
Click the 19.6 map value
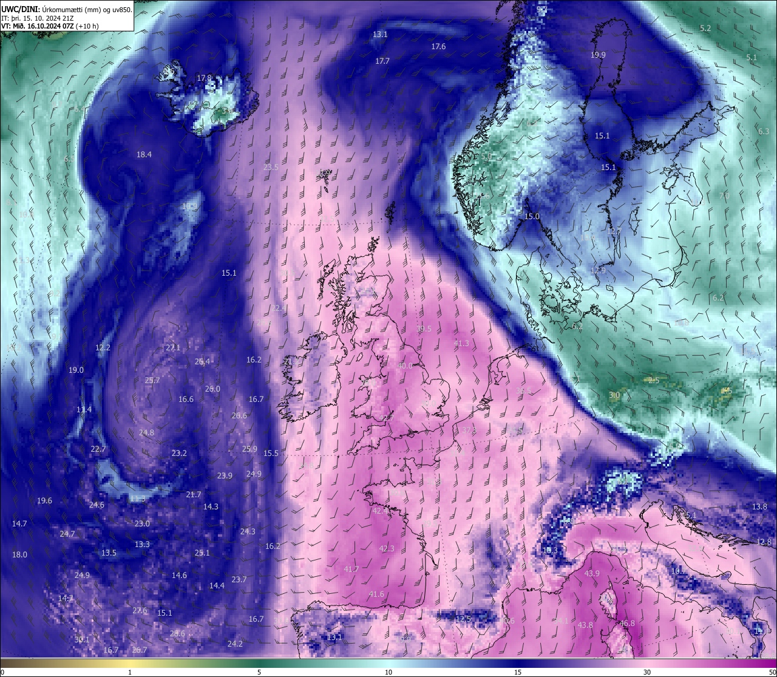44,500
